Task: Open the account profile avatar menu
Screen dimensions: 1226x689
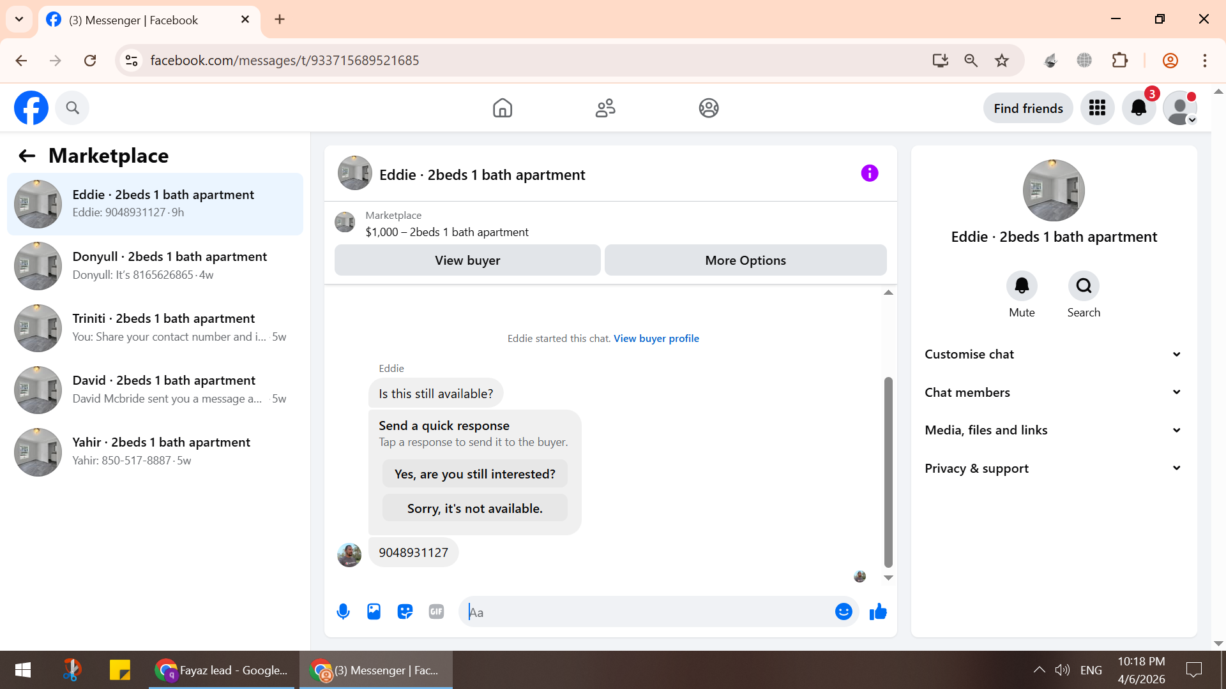Action: pos(1180,108)
